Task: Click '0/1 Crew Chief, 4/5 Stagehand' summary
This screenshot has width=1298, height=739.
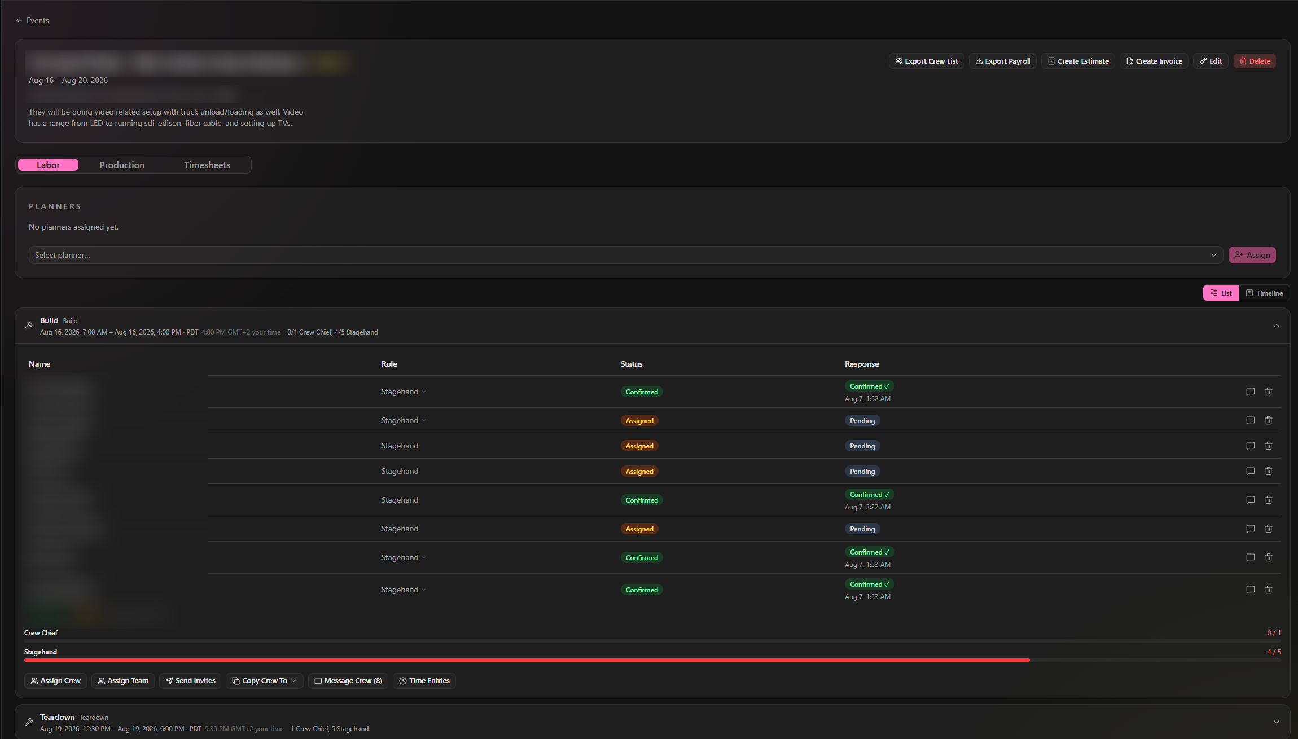Action: pos(332,332)
